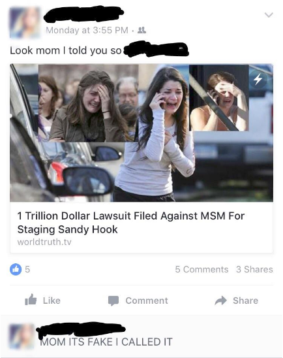The width and height of the screenshot is (283, 358).
Task: Click the Instant Article lightning bolt icon
Action: 258,79
